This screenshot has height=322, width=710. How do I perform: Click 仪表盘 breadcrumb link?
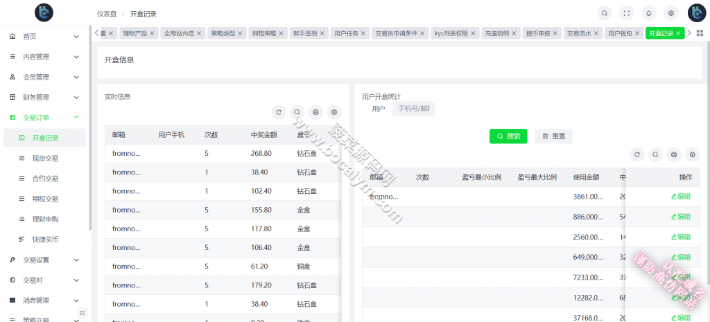tap(107, 14)
